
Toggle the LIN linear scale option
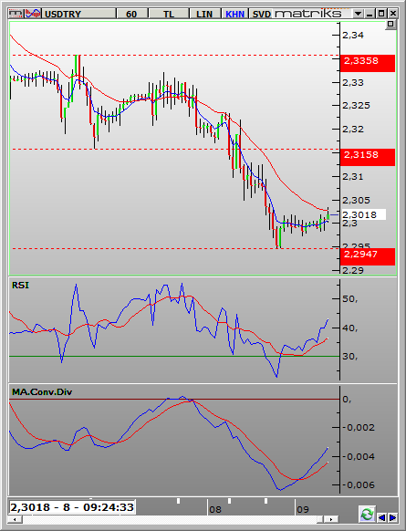pyautogui.click(x=204, y=14)
